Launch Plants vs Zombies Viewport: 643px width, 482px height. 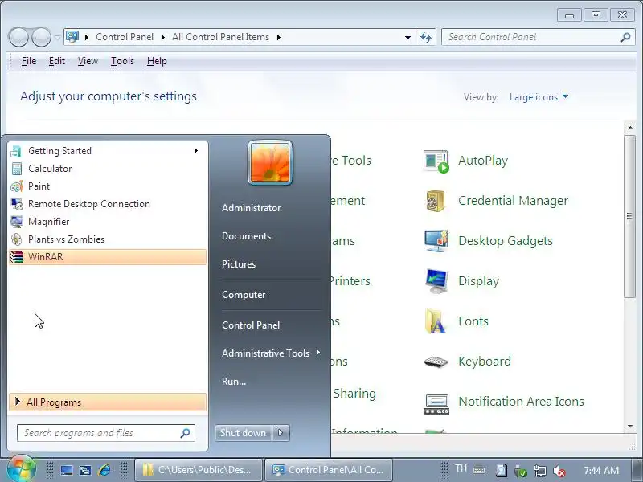[108, 239]
